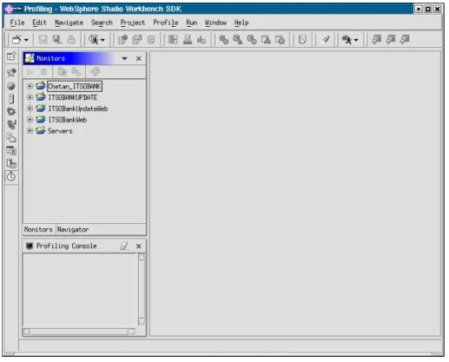449x362 pixels.
Task: Switch to the Navigator tab
Action: click(x=73, y=229)
